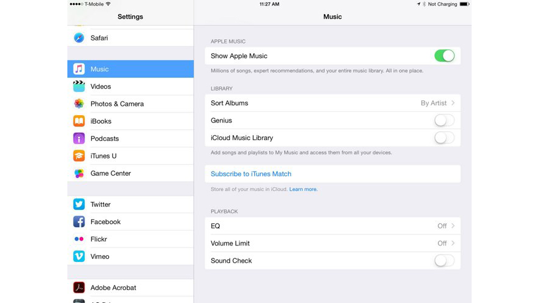Tap the T-Mobile carrier label
Viewport: 539px width, 303px height.
pyautogui.click(x=94, y=4)
